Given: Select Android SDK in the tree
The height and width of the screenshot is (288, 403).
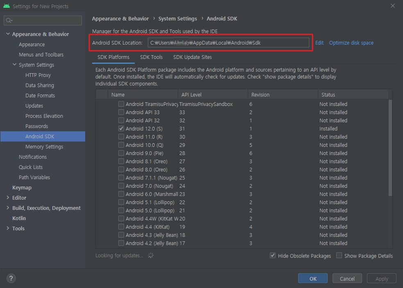Looking at the screenshot, I should click(x=43, y=136).
